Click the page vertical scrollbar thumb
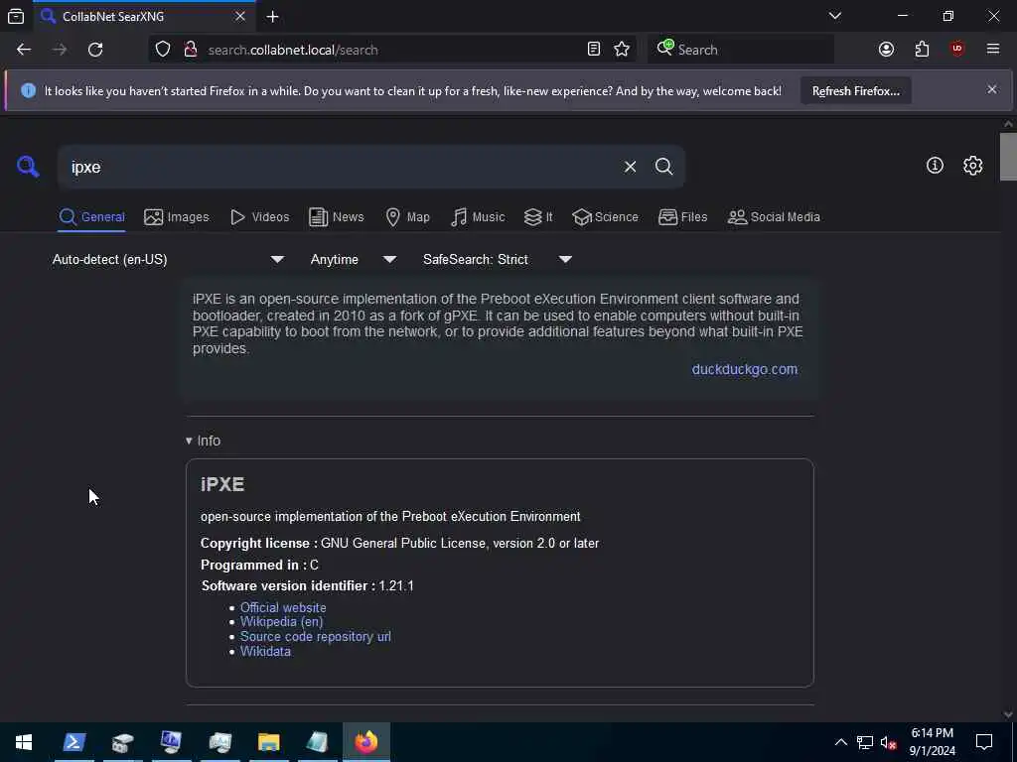The width and height of the screenshot is (1017, 762). 1008,156
